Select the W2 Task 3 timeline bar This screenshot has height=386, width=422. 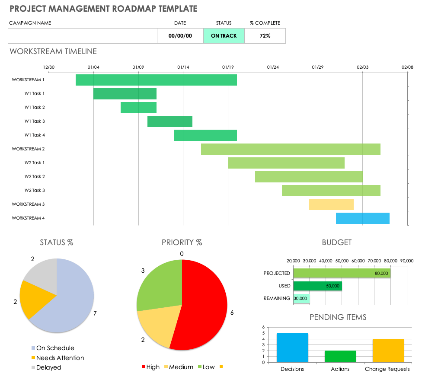(x=331, y=191)
